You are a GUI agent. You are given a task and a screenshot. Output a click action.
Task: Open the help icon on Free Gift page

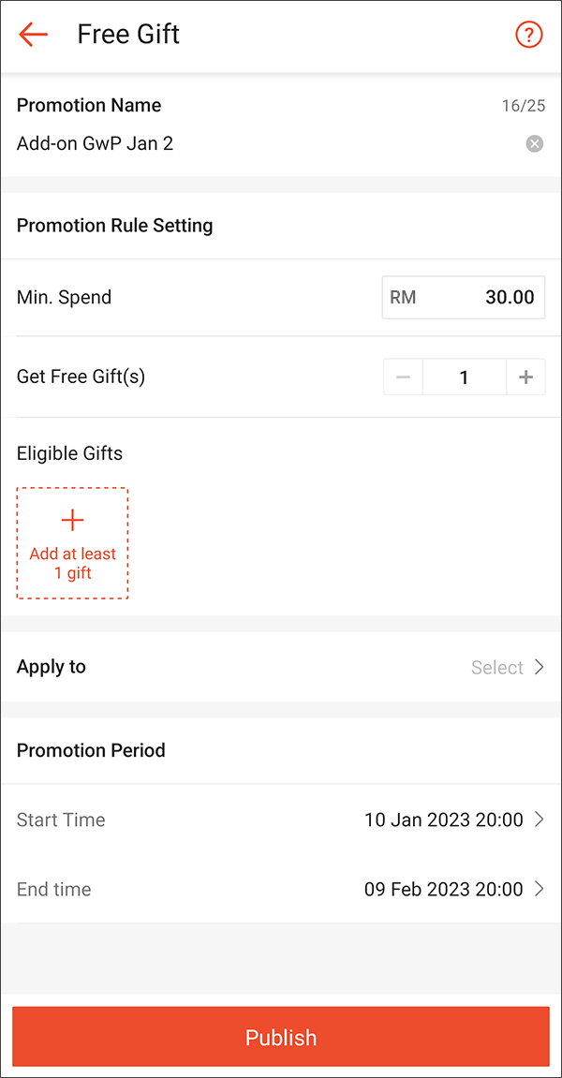click(529, 34)
